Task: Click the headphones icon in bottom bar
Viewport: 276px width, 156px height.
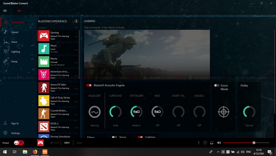Action: 212,143
